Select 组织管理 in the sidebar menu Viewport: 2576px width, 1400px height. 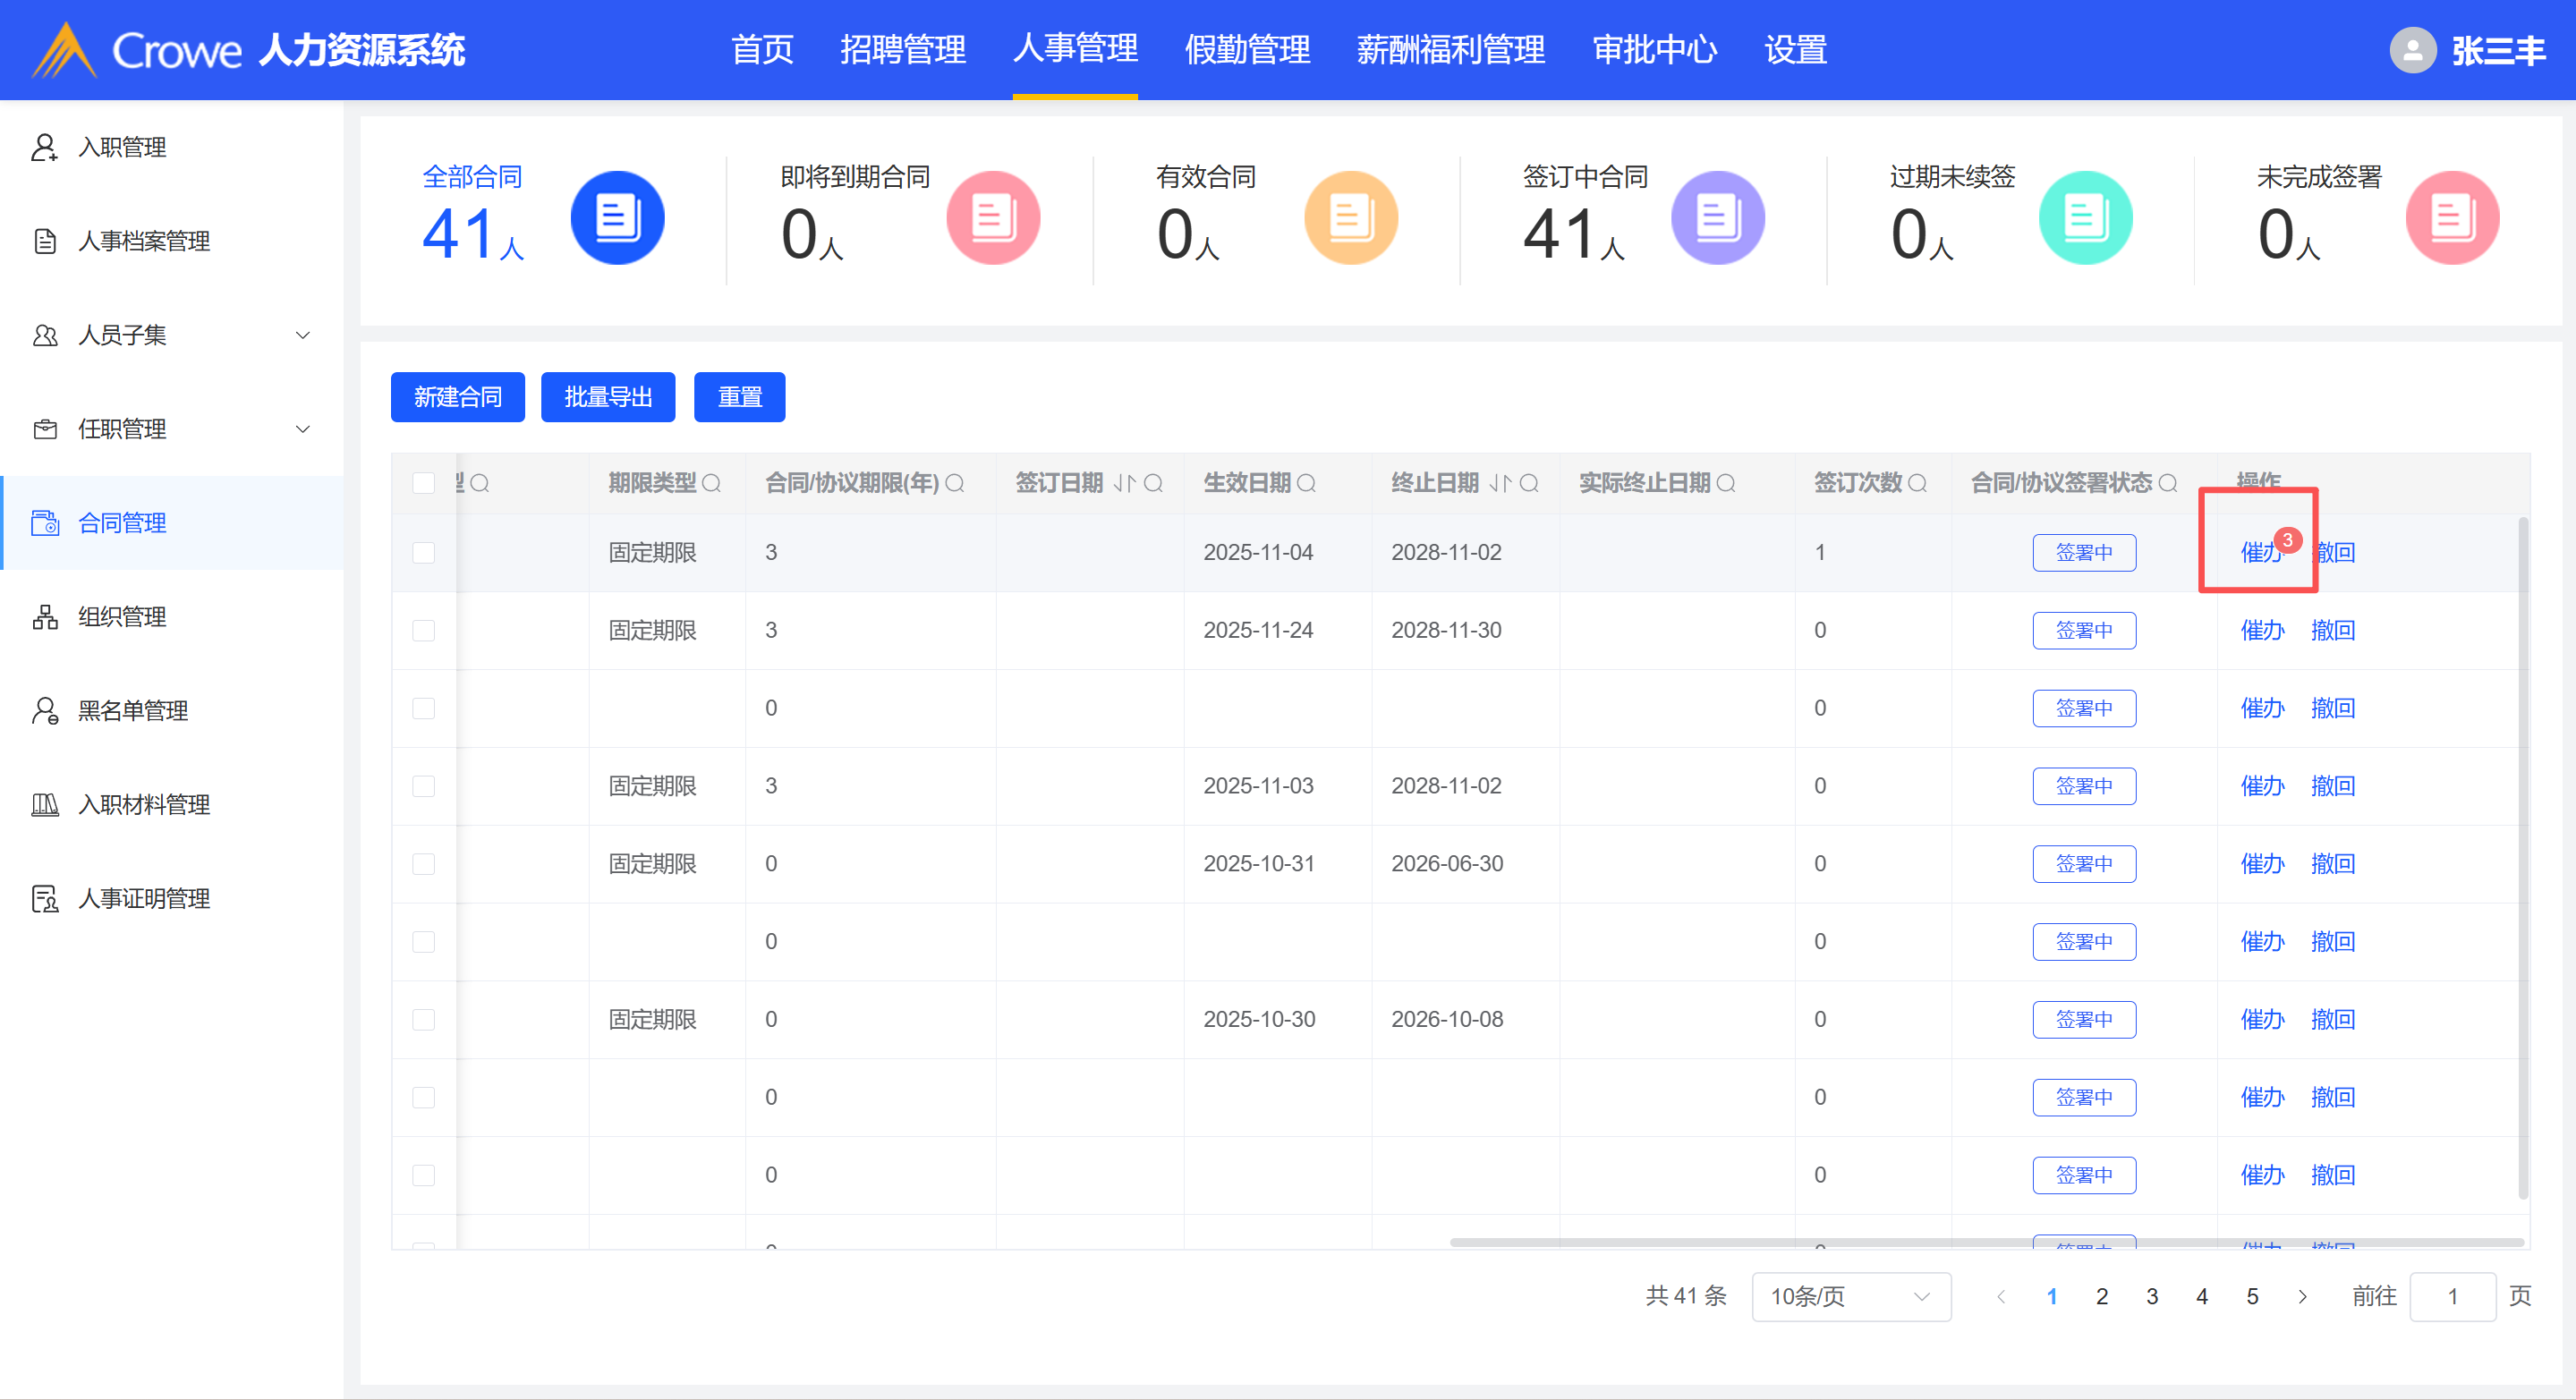[122, 617]
